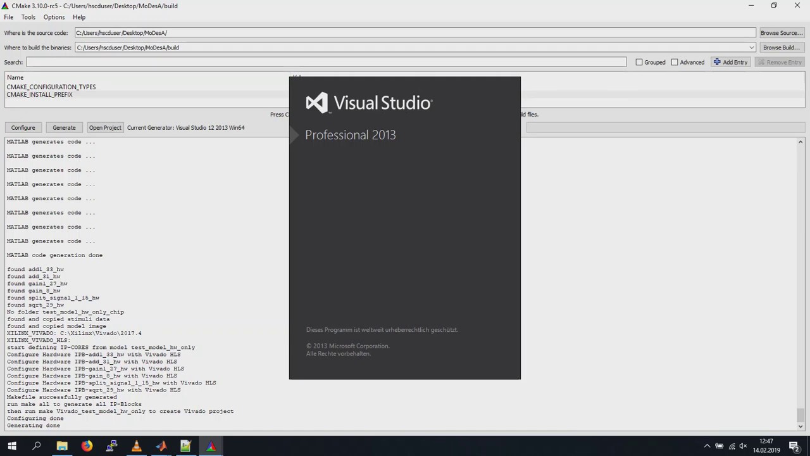Click the source code path field
The width and height of the screenshot is (810, 456).
tap(415, 33)
